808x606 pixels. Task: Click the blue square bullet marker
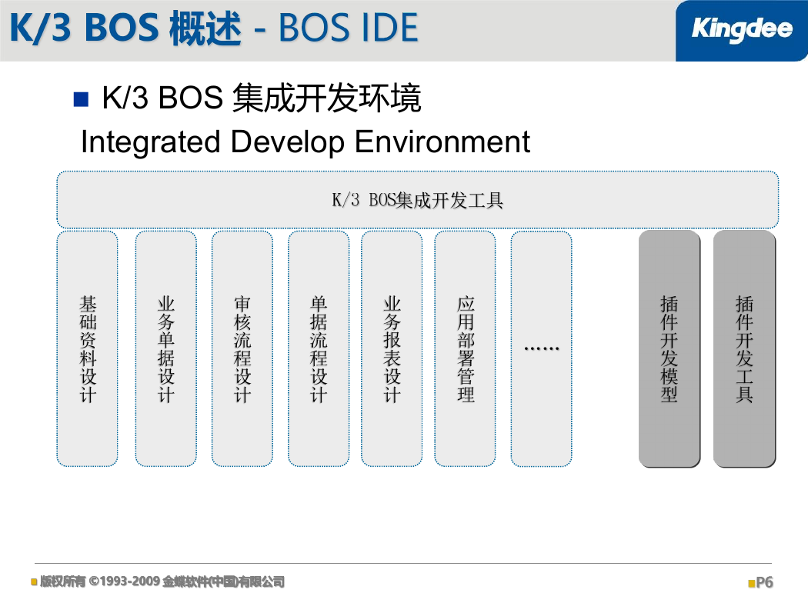tap(82, 99)
